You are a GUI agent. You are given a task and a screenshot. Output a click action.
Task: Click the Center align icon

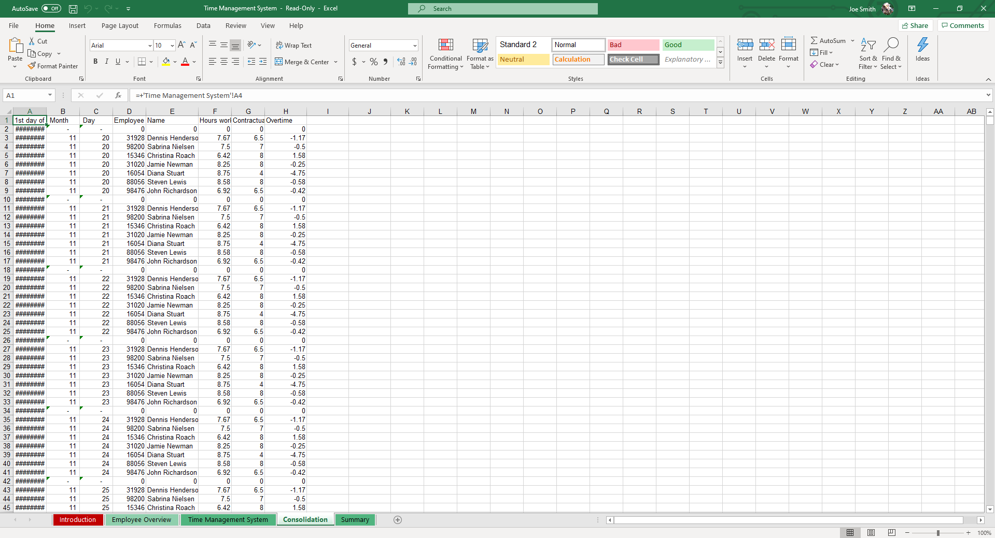pos(224,62)
